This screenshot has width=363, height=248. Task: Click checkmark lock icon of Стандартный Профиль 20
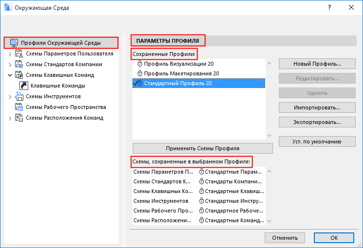click(138, 83)
